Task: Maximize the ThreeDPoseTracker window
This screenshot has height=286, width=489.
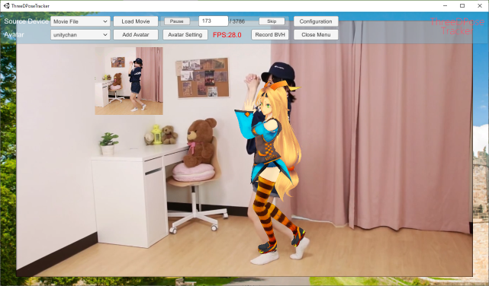Action: 462,5
